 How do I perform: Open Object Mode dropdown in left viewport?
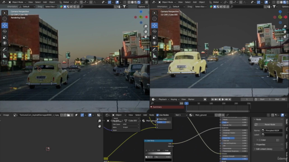point(17,2)
